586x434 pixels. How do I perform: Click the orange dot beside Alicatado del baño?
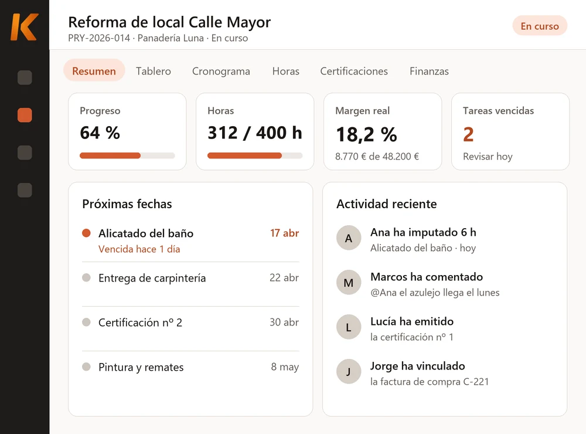click(86, 233)
